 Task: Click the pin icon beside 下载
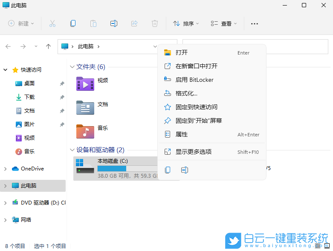coord(62,97)
